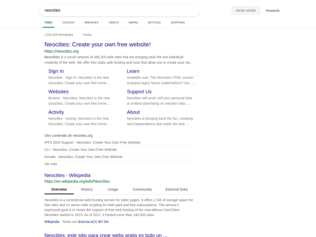Select the Usage tab in Wikipedia result
This screenshot has width=316, height=237.
(113, 190)
